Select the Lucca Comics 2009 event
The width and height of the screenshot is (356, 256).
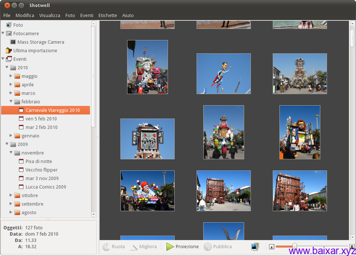coord(46,187)
